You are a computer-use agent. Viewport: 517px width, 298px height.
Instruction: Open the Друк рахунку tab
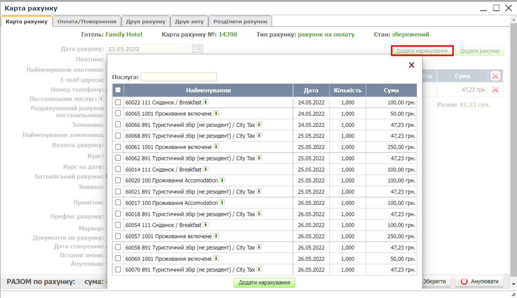[x=145, y=22]
